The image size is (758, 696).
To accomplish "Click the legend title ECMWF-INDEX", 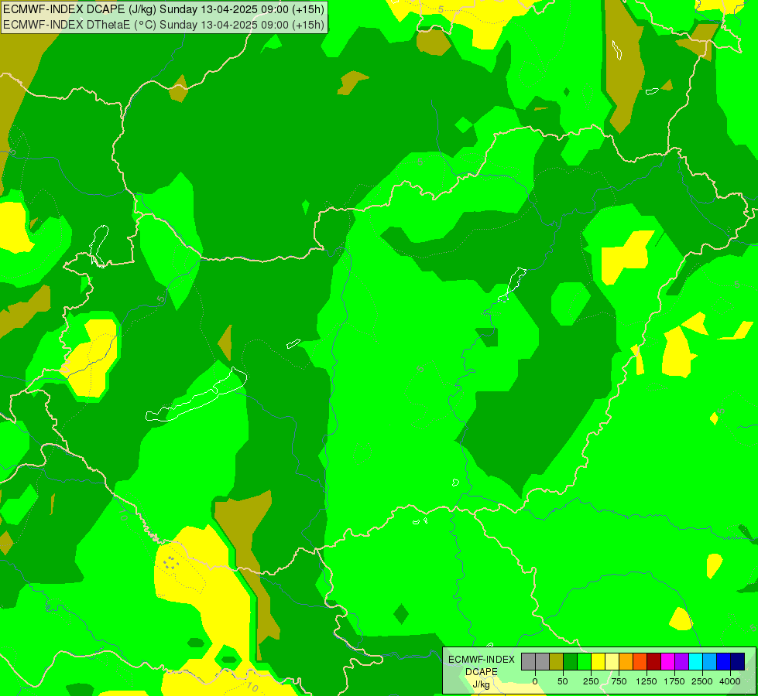I will [481, 660].
